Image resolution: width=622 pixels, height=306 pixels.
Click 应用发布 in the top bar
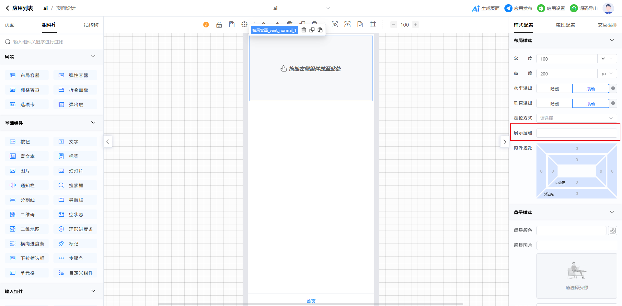point(518,8)
